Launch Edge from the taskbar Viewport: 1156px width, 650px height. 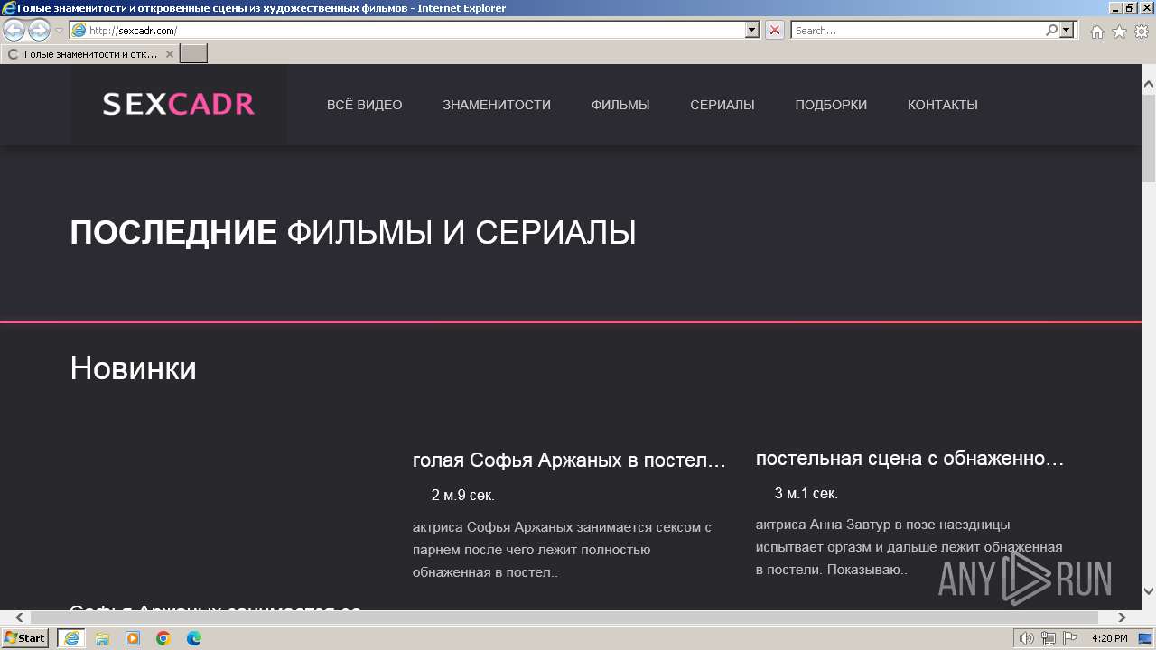[x=194, y=638]
